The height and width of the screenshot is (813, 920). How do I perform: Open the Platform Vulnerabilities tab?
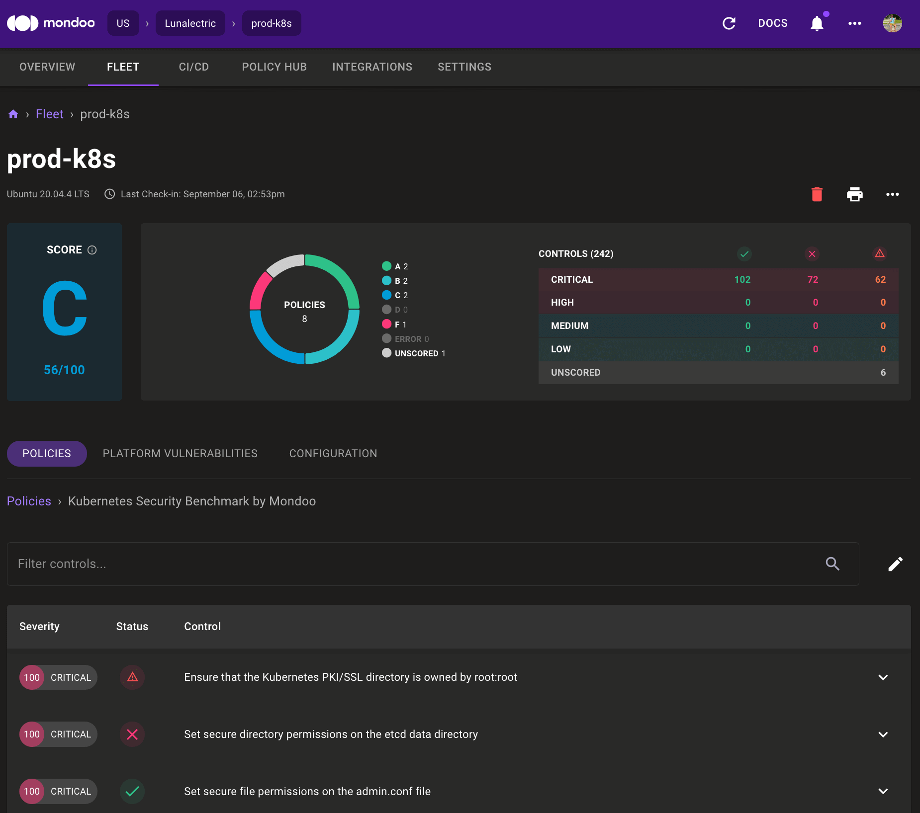point(180,454)
